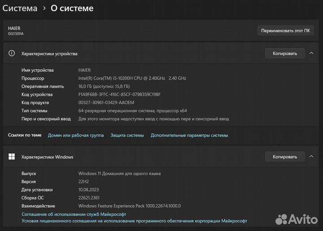The width and height of the screenshot is (323, 231).
Task: Click the Код устройства value text
Action: [119, 94]
